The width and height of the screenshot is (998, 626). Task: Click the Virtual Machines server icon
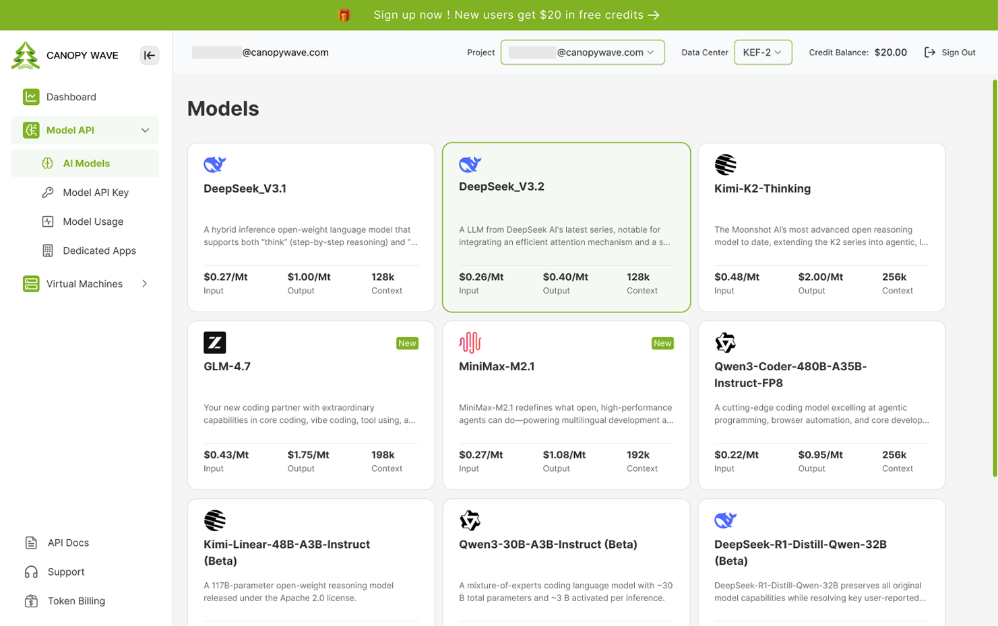[31, 283]
